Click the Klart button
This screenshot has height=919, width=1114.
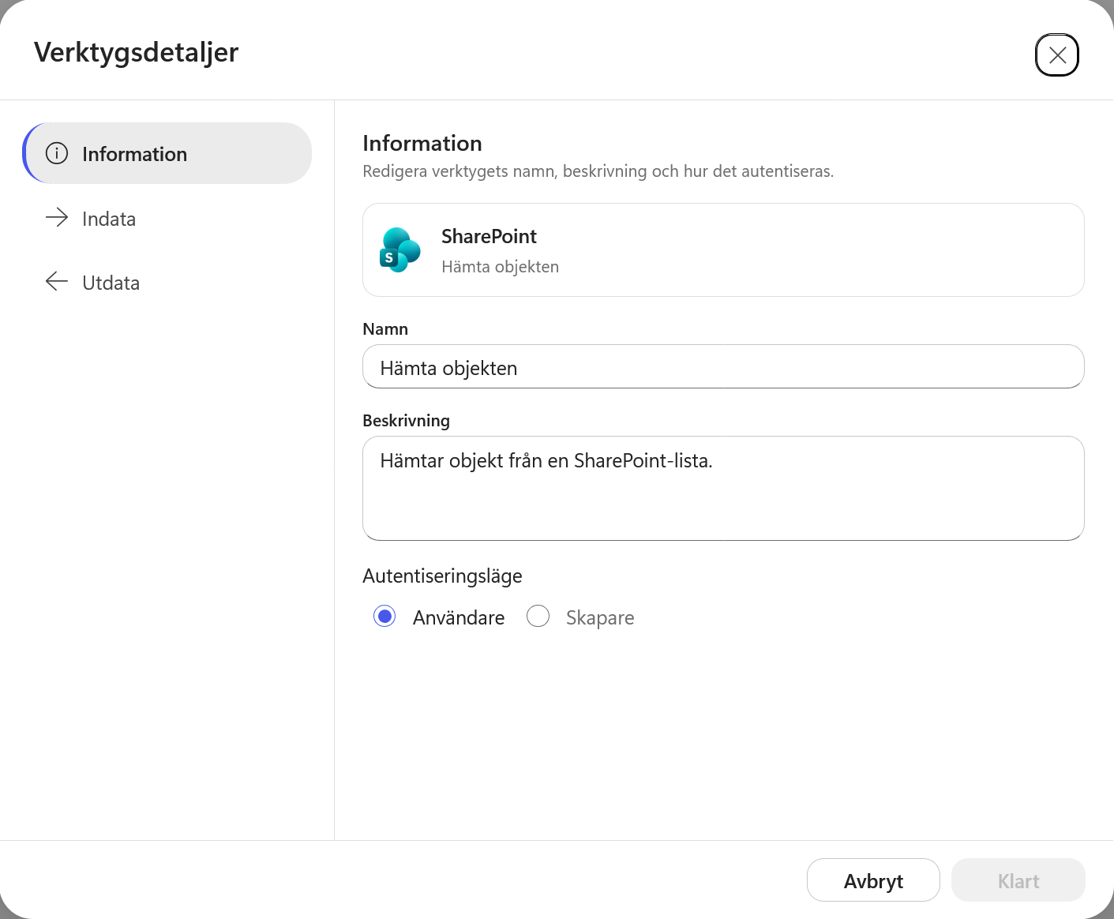coord(1018,880)
